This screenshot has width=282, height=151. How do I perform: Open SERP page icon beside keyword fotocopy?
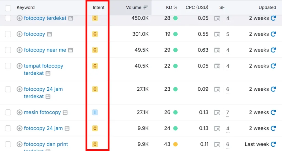[x=50, y=34]
